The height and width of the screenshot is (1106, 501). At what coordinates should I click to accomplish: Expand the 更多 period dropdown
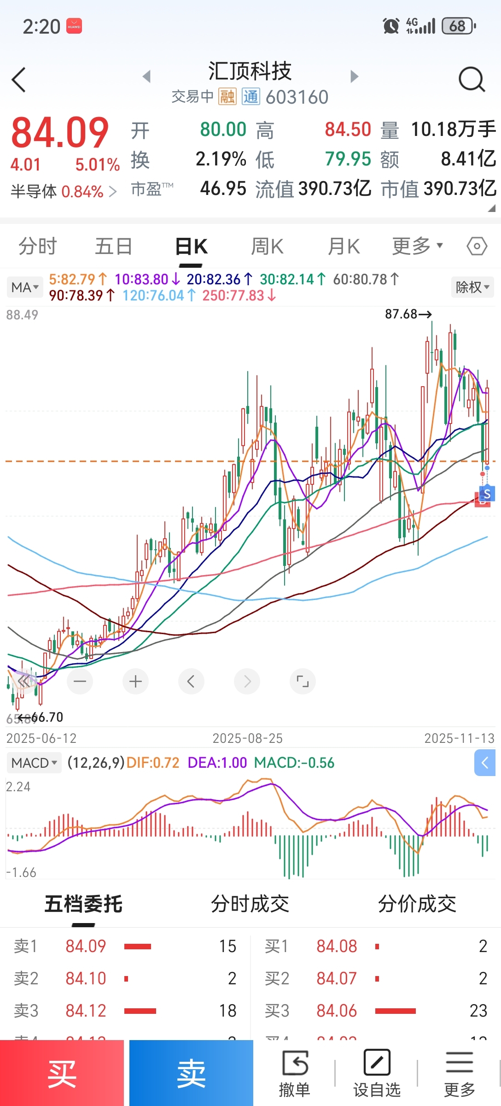pyautogui.click(x=417, y=246)
